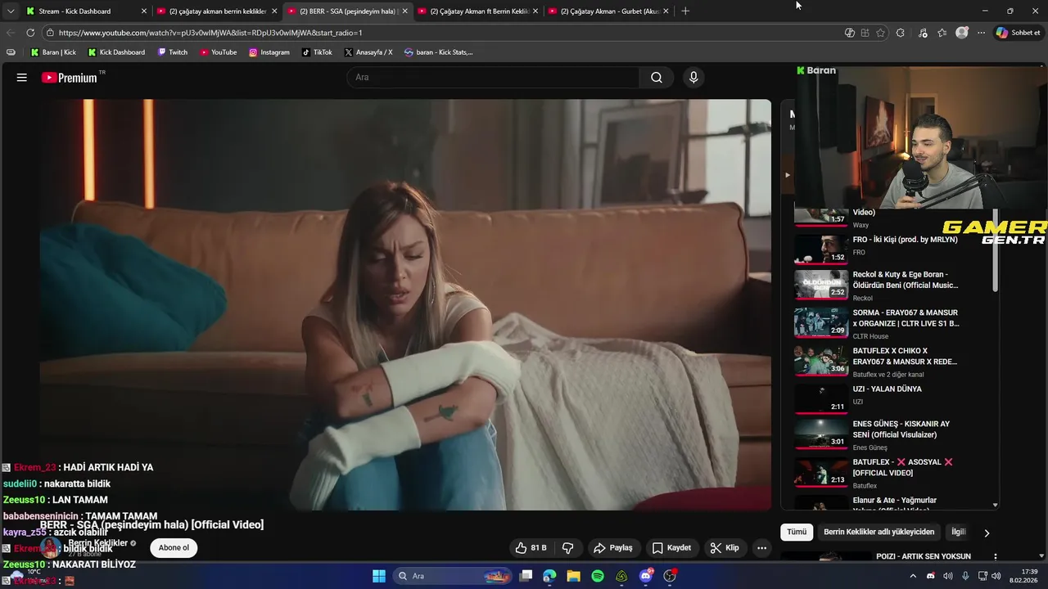Open options for POIZI - ARTIK SEN YOKSUN
1048x589 pixels.
pos(996,557)
